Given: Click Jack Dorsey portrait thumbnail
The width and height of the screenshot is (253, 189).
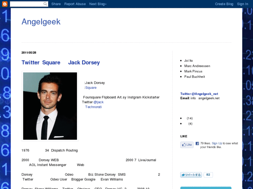Looking at the screenshot, I should (x=50, y=106).
